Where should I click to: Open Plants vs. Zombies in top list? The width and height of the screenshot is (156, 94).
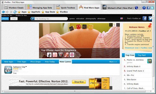point(135,60)
